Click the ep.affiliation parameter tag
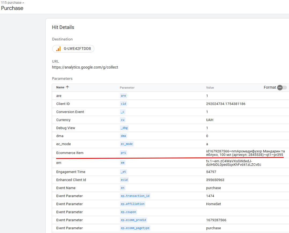This screenshot has height=233, width=289. (132, 204)
